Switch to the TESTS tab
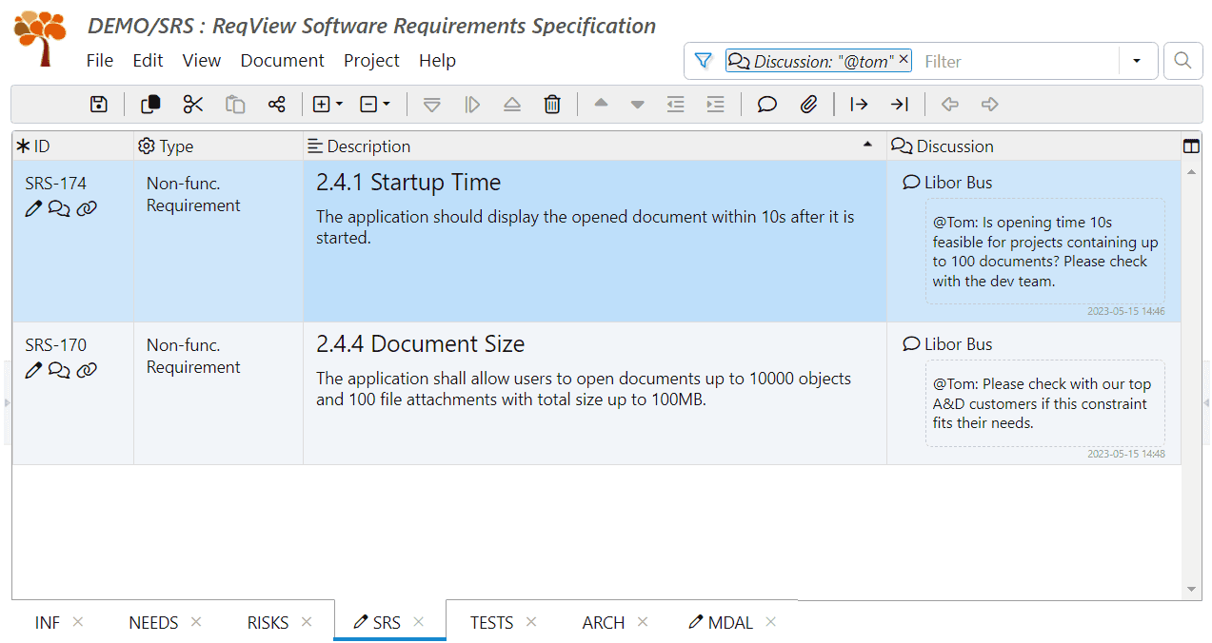Viewport: 1212px width, 643px height. click(x=491, y=622)
